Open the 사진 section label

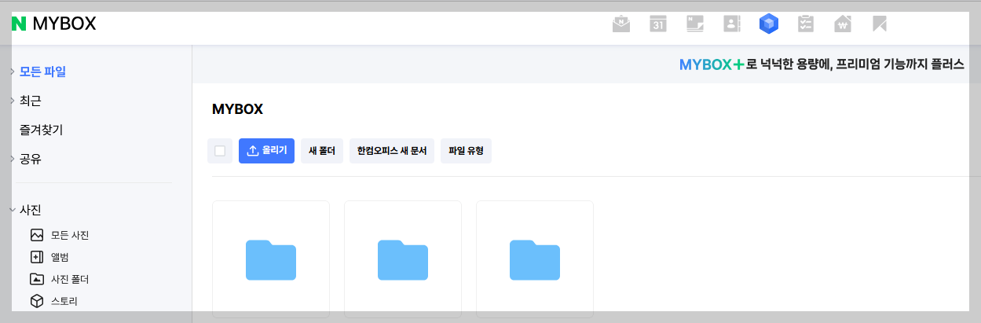pos(30,210)
